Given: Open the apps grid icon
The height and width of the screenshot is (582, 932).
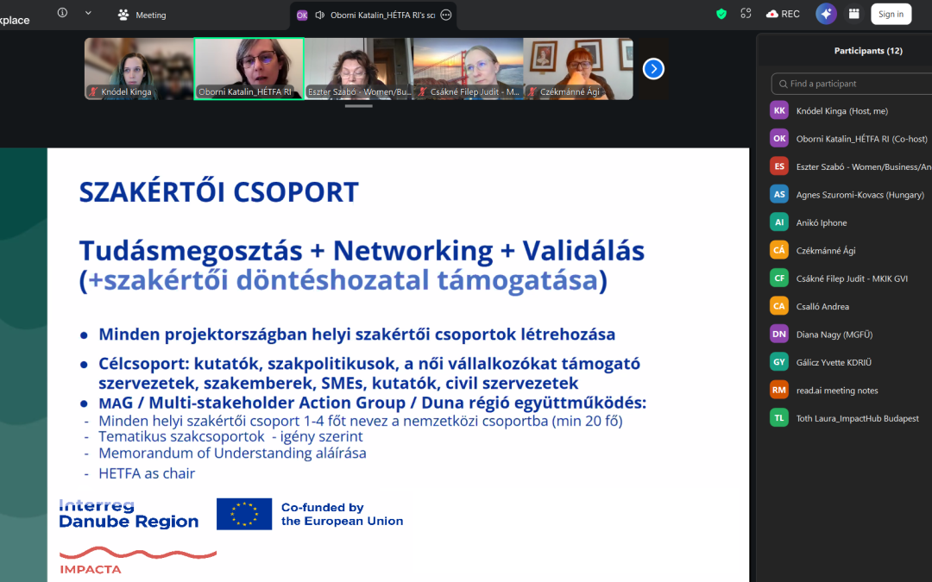Looking at the screenshot, I should [854, 14].
